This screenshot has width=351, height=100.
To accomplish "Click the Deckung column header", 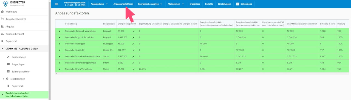I will [341, 24].
